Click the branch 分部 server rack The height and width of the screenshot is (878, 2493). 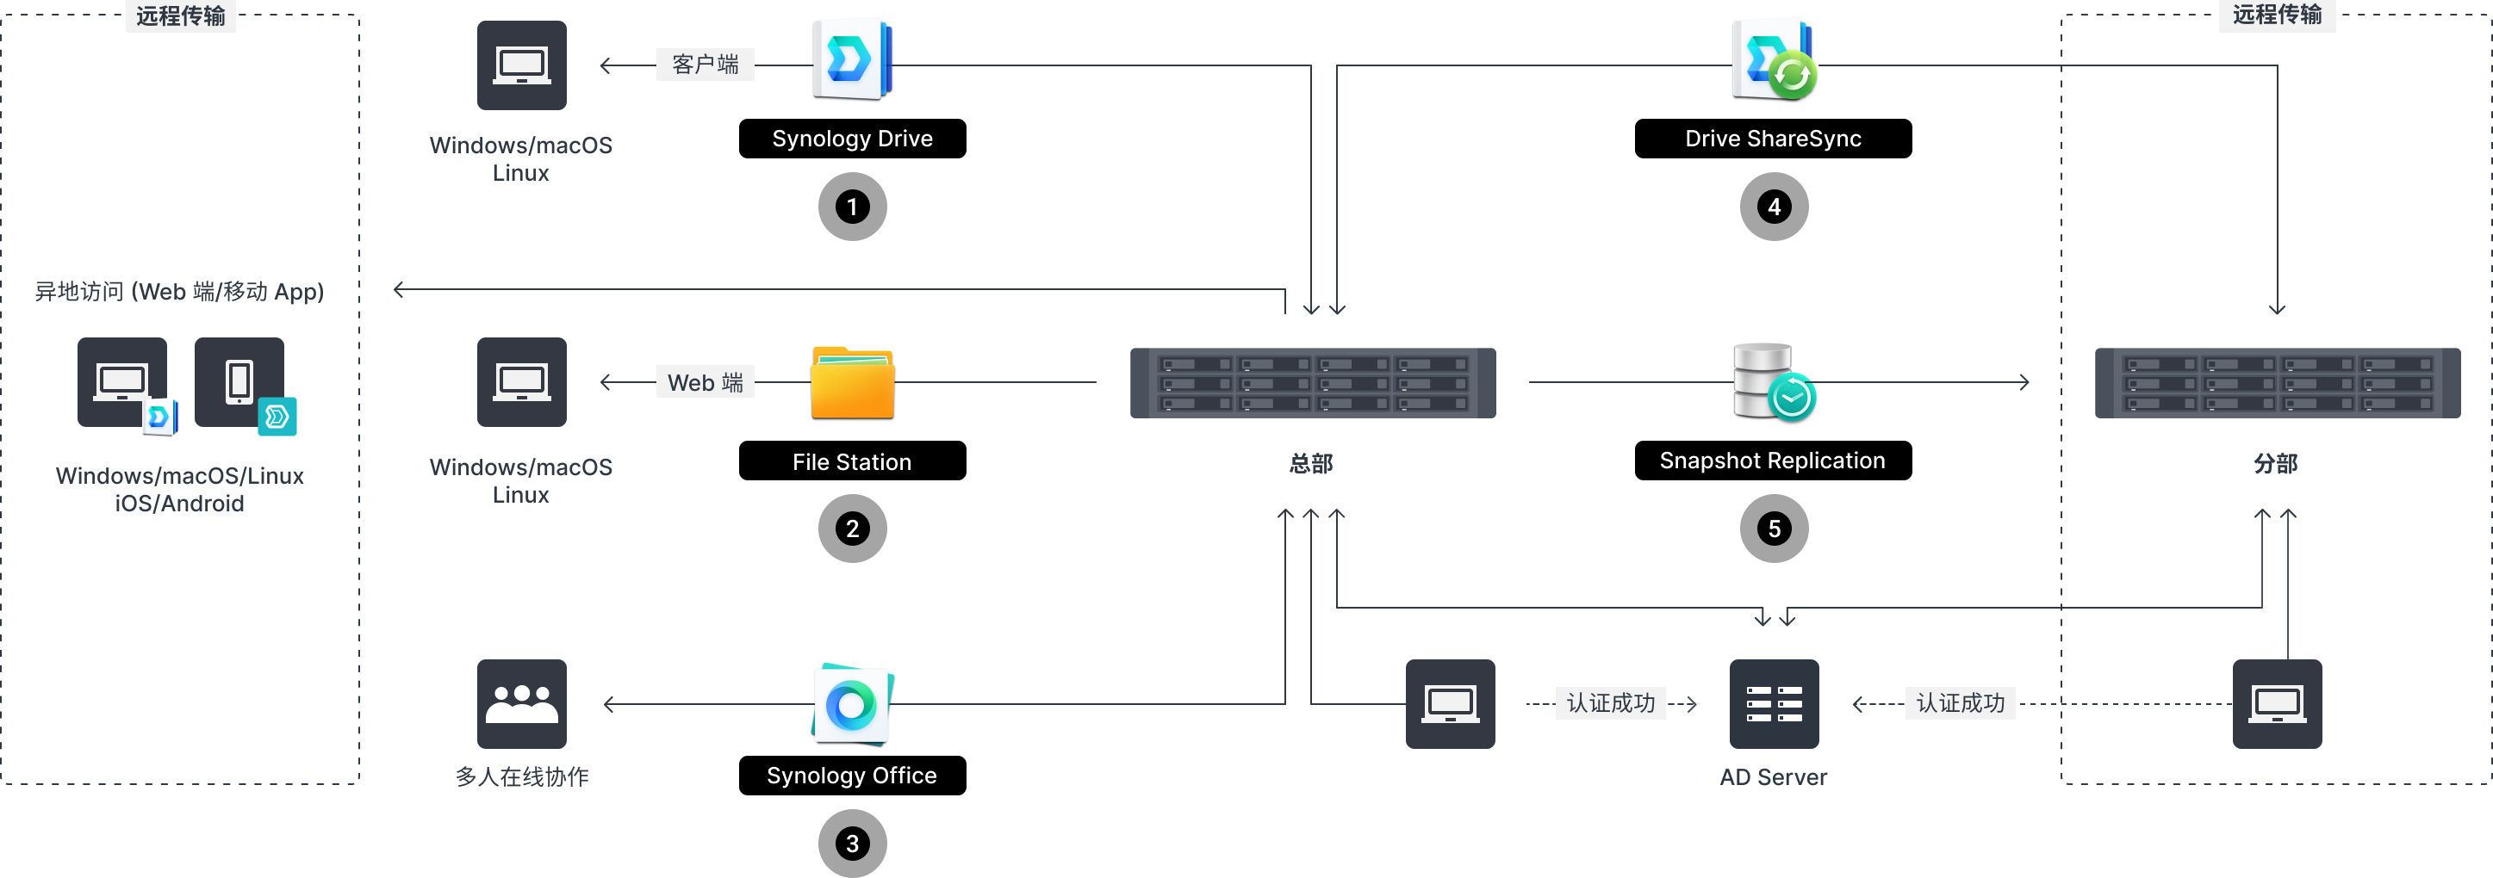tap(2276, 383)
